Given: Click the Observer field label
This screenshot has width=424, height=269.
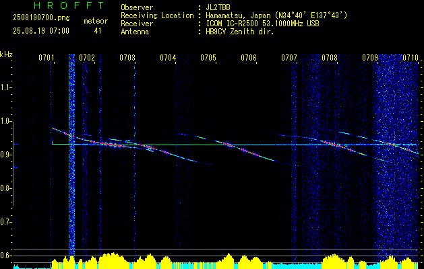Looking at the screenshot, I should pyautogui.click(x=137, y=7).
